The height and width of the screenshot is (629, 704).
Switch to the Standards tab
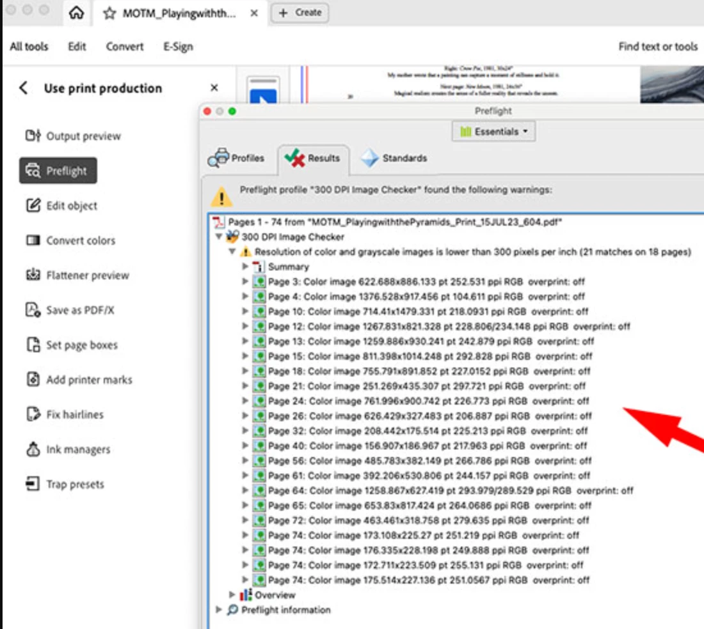tap(394, 159)
